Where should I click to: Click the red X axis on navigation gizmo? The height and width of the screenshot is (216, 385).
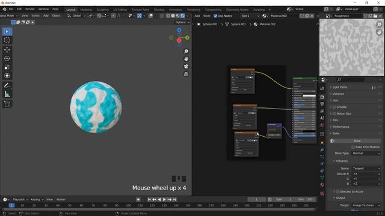point(179,40)
